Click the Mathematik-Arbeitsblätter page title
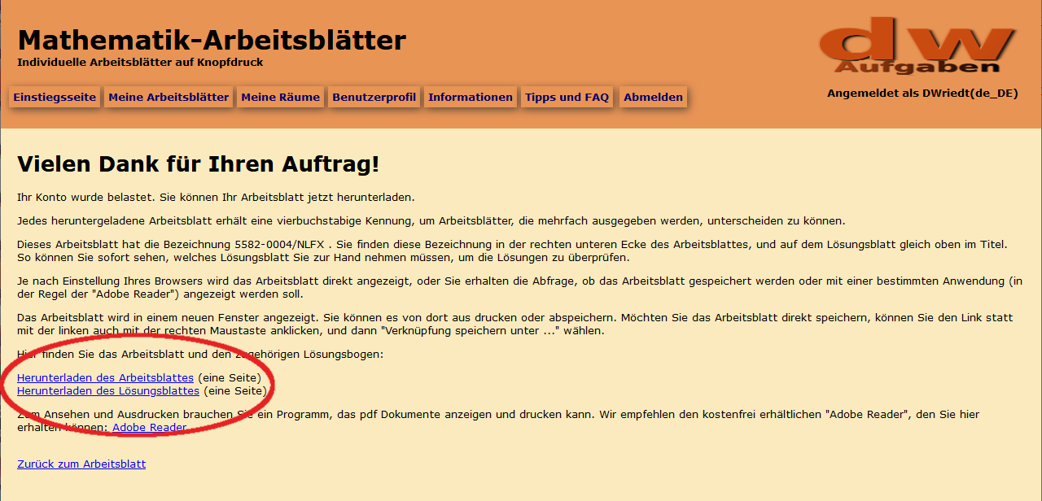 coord(212,39)
